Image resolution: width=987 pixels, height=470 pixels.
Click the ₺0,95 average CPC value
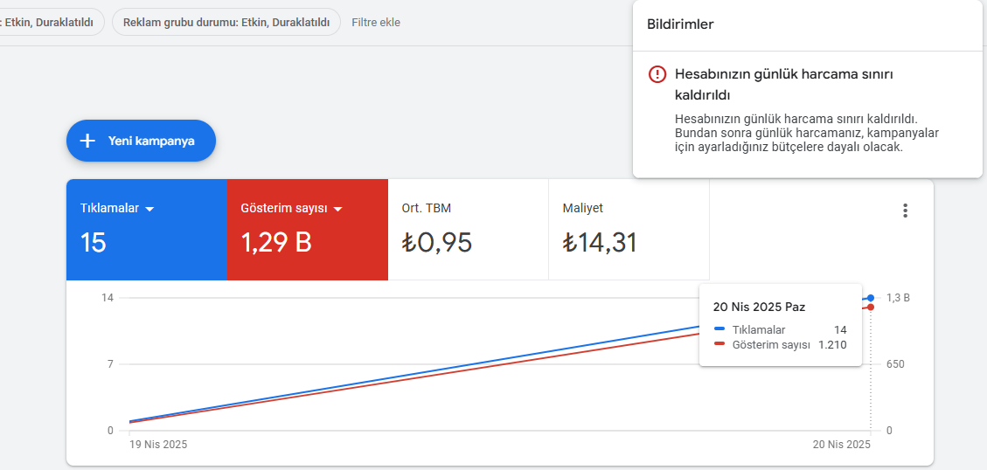coord(437,243)
